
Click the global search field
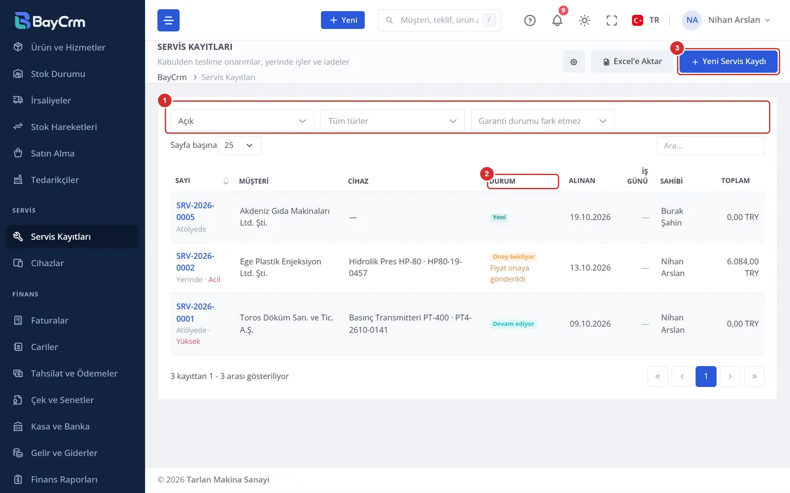[x=439, y=20]
